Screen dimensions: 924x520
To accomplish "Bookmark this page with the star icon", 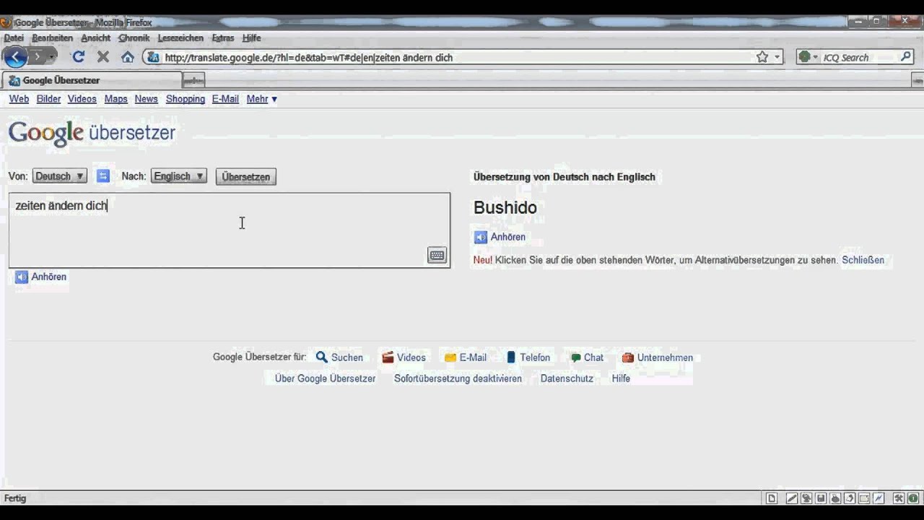I will coord(762,57).
